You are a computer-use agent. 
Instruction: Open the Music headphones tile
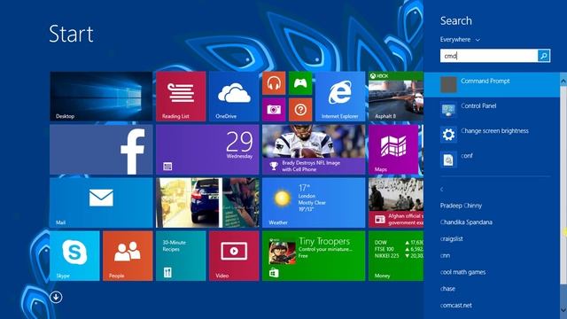pos(274,83)
